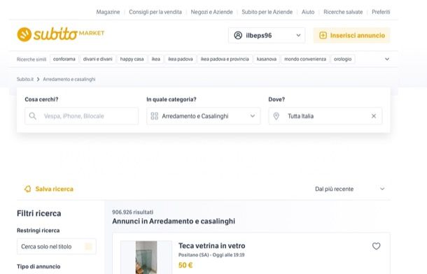
Task: Click the magnifier icon in search field
Action: pos(33,116)
